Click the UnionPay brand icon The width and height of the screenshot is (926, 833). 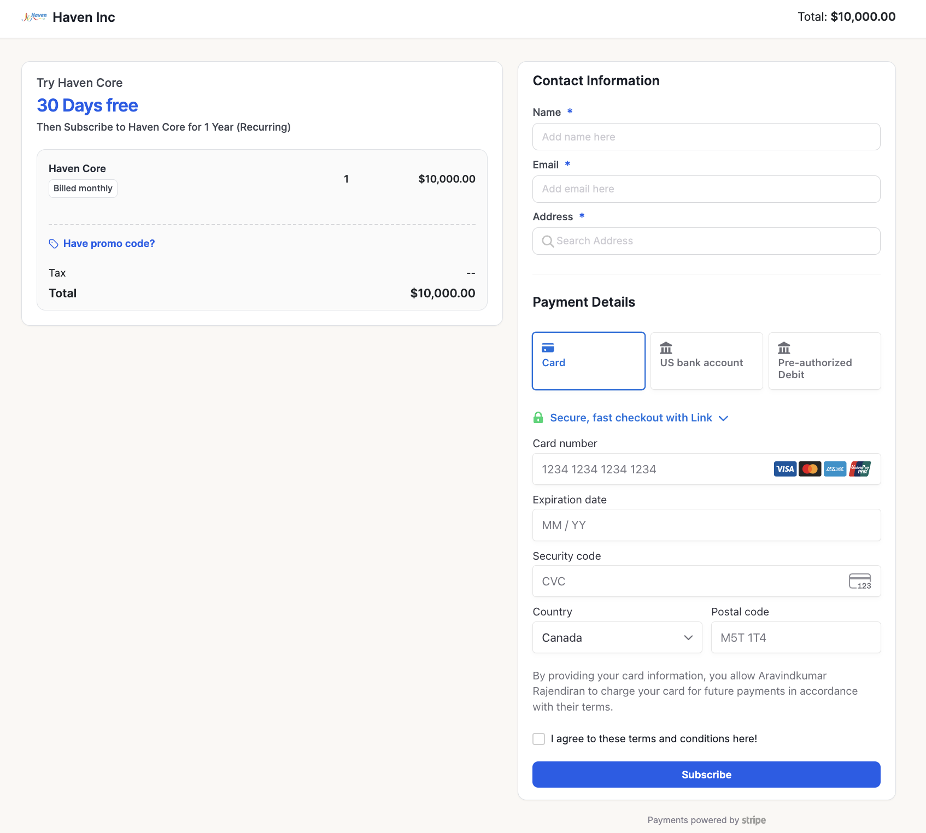pyautogui.click(x=860, y=469)
